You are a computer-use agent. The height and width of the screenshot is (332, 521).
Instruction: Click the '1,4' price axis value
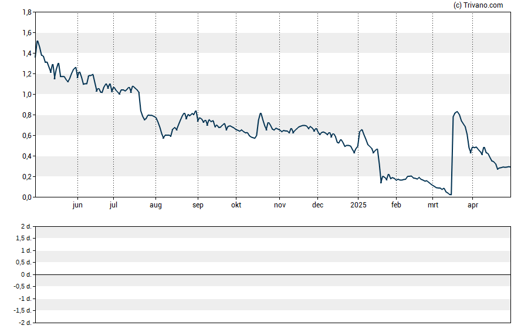tap(27, 53)
